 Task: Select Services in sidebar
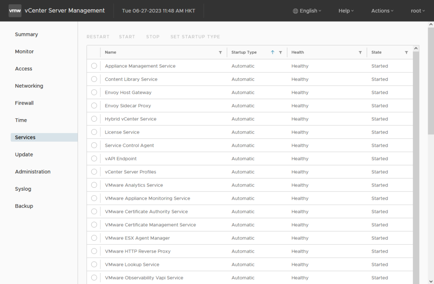[44, 137]
